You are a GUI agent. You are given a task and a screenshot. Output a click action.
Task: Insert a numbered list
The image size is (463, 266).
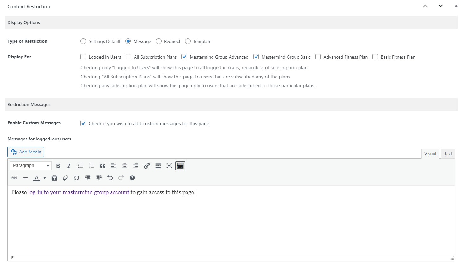point(92,166)
